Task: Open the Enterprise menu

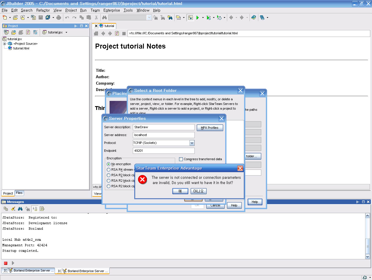Action: (112, 10)
